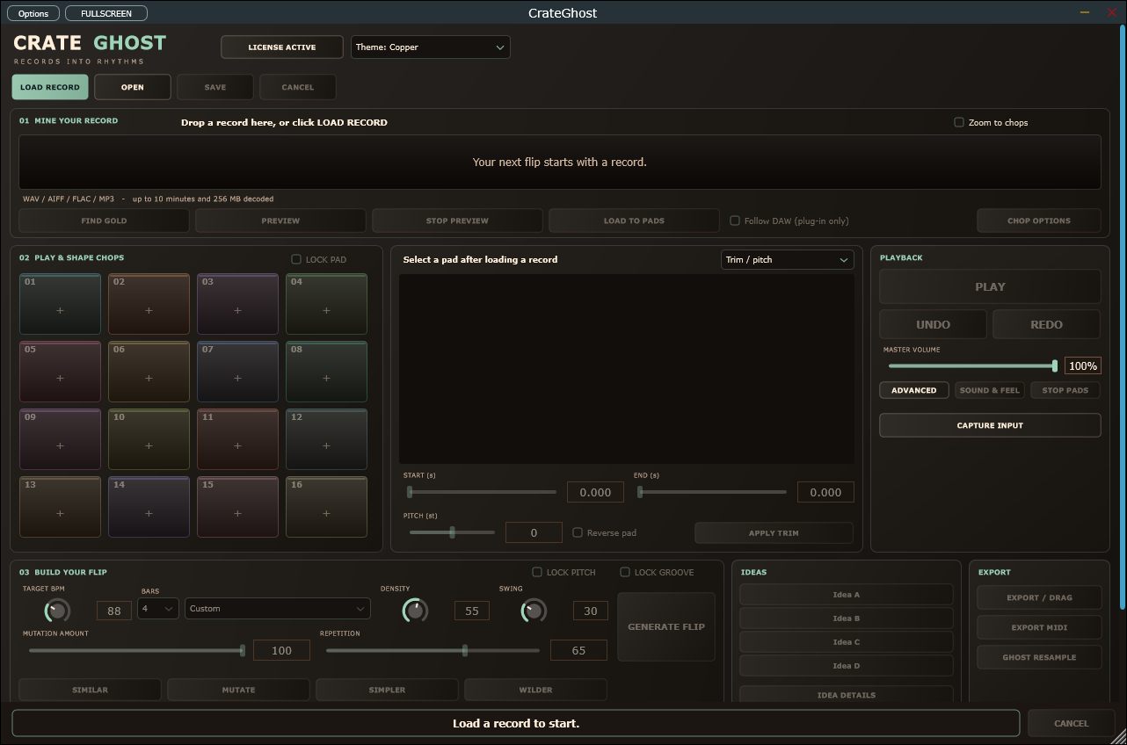Click the Find Gold button
This screenshot has height=745, width=1127.
pos(104,221)
